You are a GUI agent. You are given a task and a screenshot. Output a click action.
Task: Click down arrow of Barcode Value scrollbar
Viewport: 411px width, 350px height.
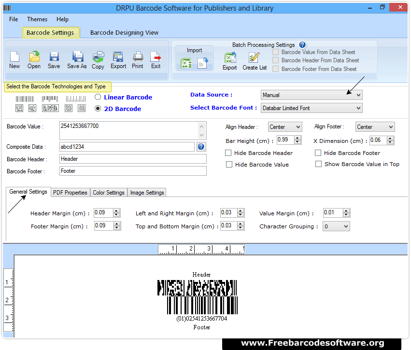pyautogui.click(x=201, y=135)
